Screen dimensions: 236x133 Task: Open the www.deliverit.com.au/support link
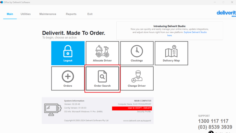pyautogui.click(x=137, y=121)
